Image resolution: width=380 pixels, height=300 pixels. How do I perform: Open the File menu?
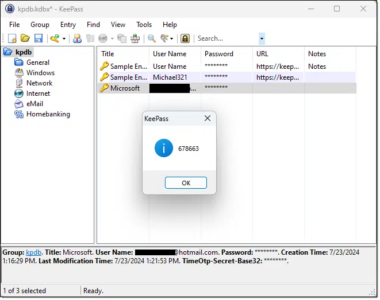click(14, 25)
